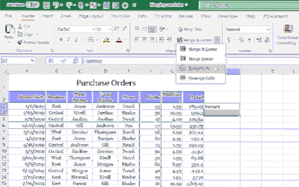Click the Decrease Indent icon
299x187 pixels.
click(x=162, y=40)
